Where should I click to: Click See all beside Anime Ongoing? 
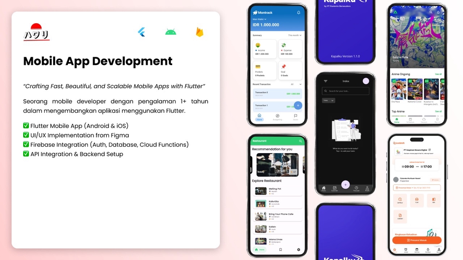[438, 74]
